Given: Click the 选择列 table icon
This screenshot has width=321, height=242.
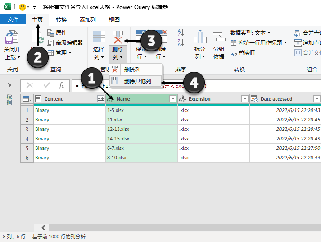Looking at the screenshot, I should (x=99, y=37).
